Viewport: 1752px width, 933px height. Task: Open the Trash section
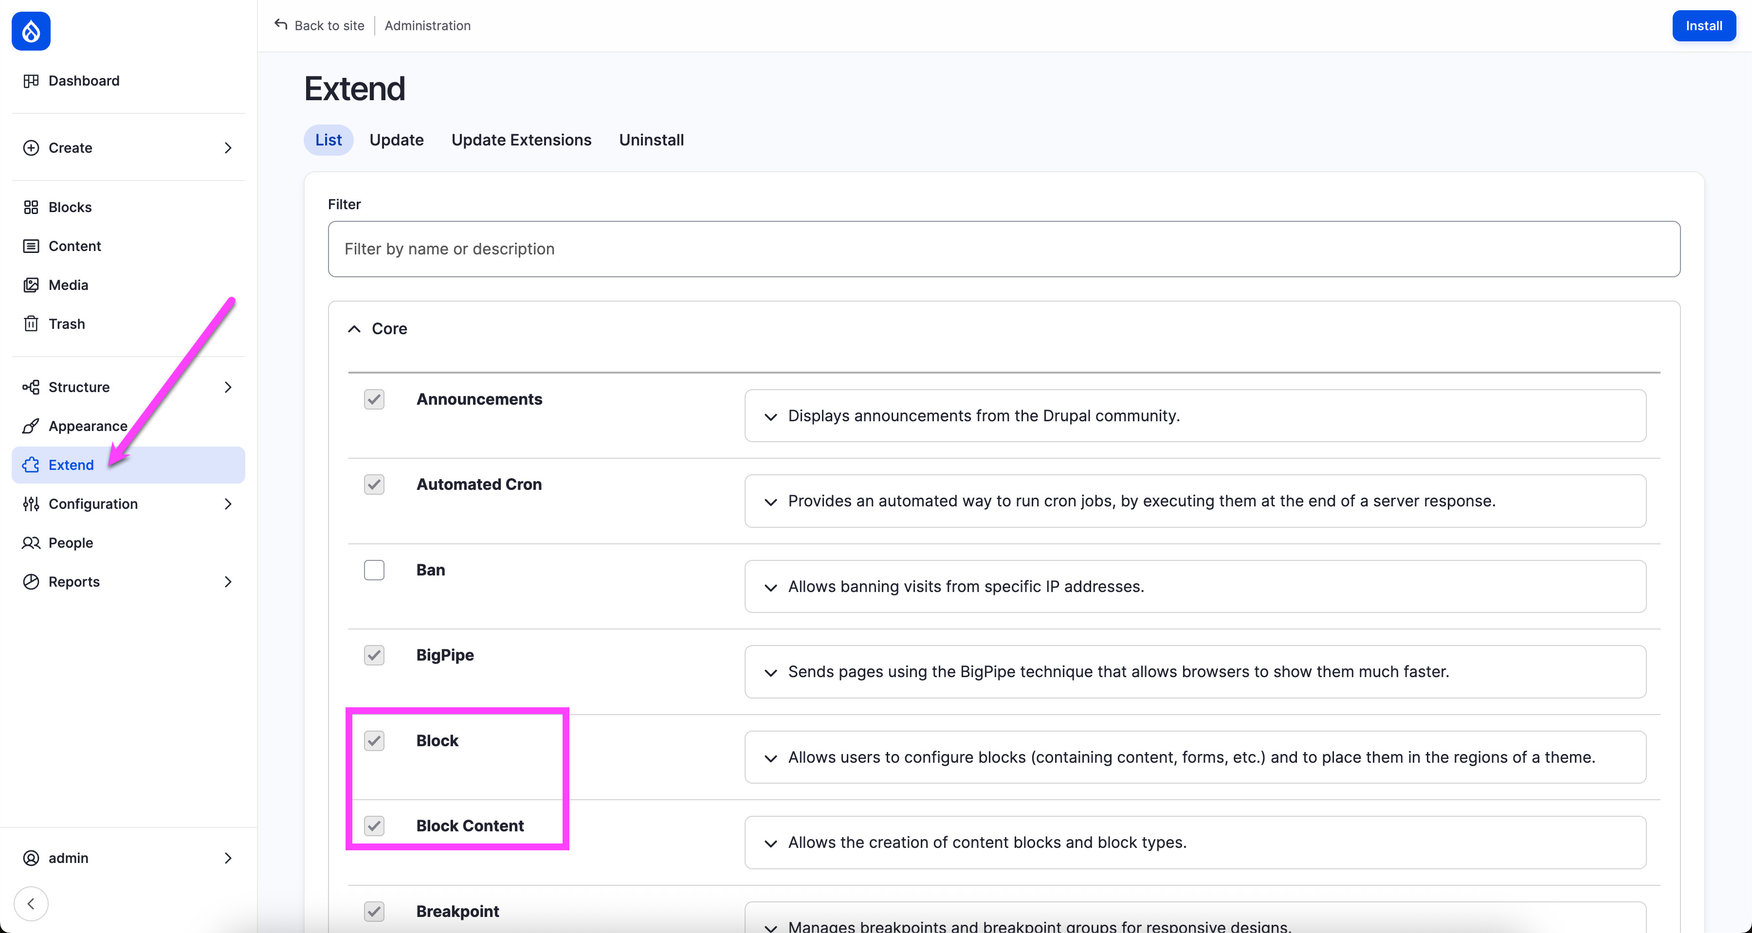[x=66, y=323]
